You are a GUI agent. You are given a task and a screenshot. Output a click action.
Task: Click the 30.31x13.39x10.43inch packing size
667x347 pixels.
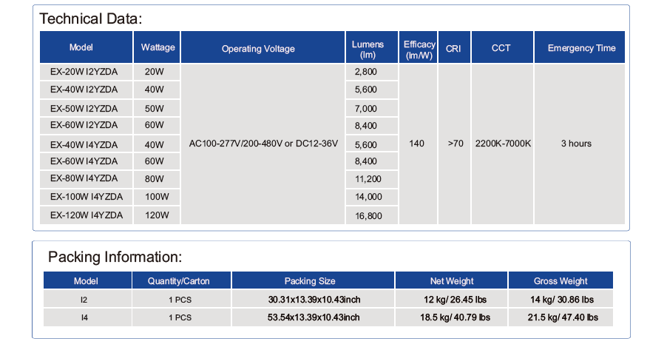[314, 300]
